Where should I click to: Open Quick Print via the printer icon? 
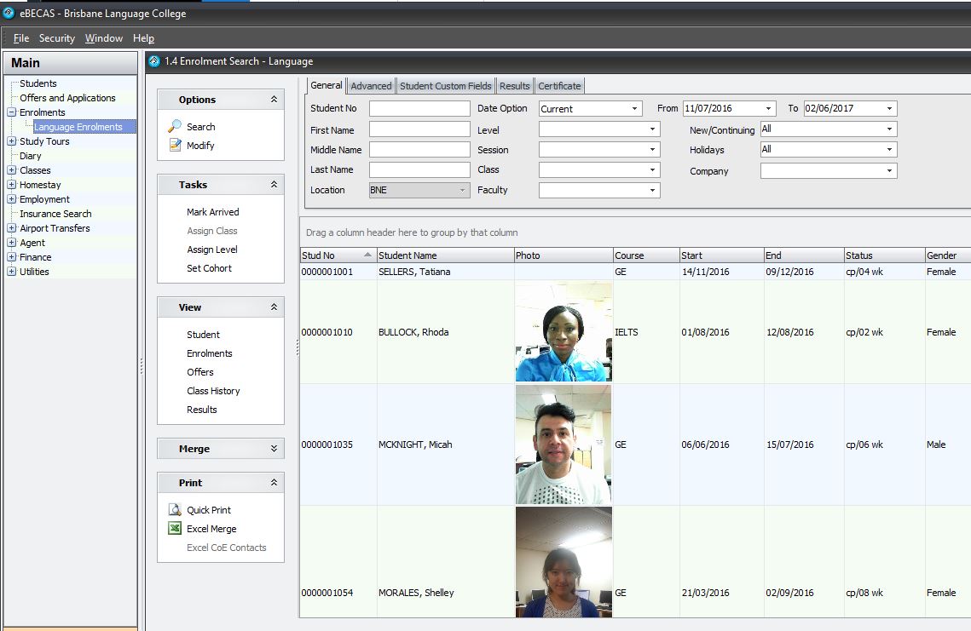tap(174, 509)
